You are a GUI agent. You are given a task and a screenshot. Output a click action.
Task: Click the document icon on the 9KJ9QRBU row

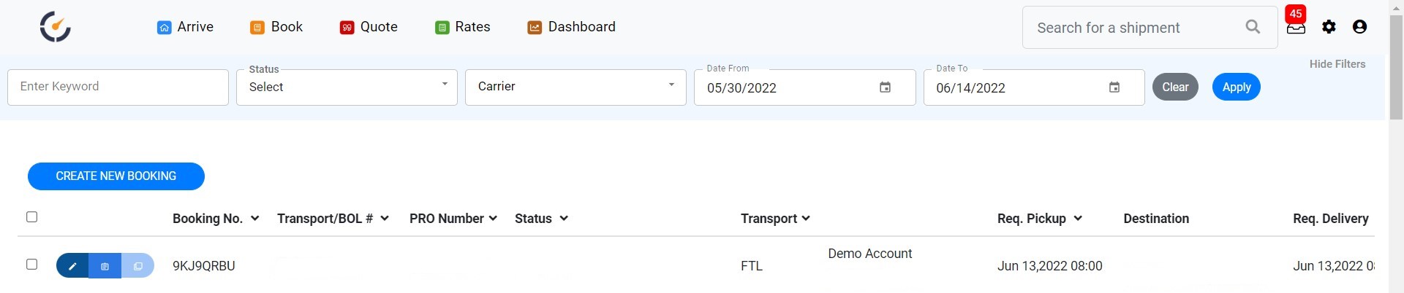pos(105,266)
